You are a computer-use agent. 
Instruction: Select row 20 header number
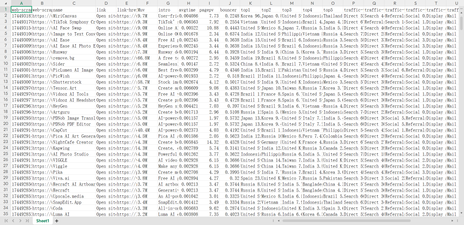[x=5, y=124]
